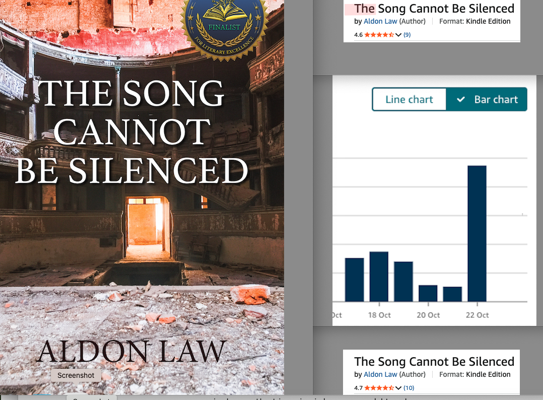This screenshot has height=400, width=543.
Task: Click the "20 Oct" axis label
Action: pyautogui.click(x=428, y=315)
